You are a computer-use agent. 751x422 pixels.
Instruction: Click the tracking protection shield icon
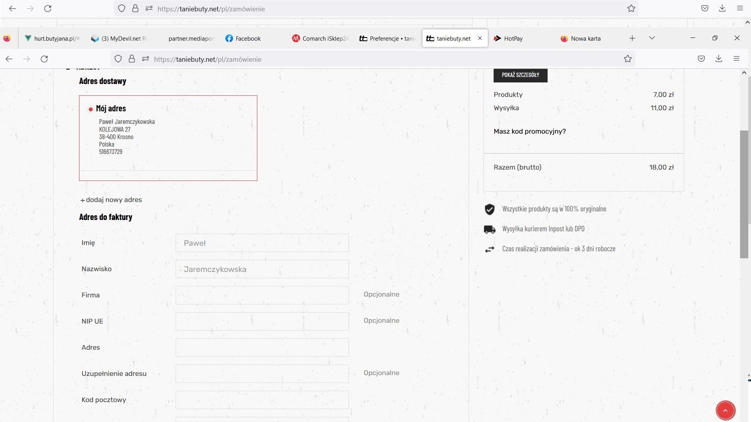point(118,59)
